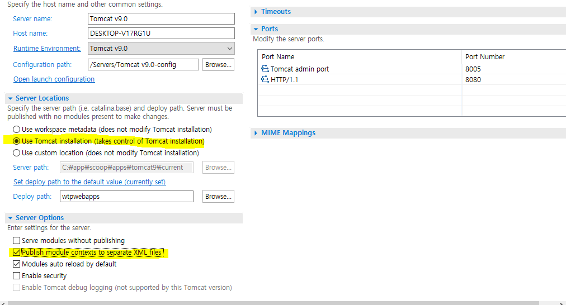Click the HTTP/1.1 port icon
Image resolution: width=566 pixels, height=305 pixels.
(265, 79)
